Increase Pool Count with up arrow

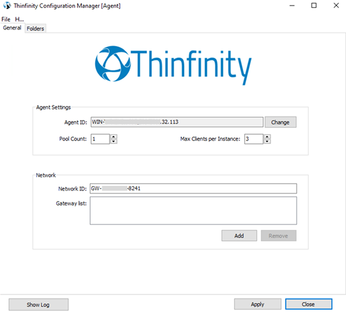114,136
